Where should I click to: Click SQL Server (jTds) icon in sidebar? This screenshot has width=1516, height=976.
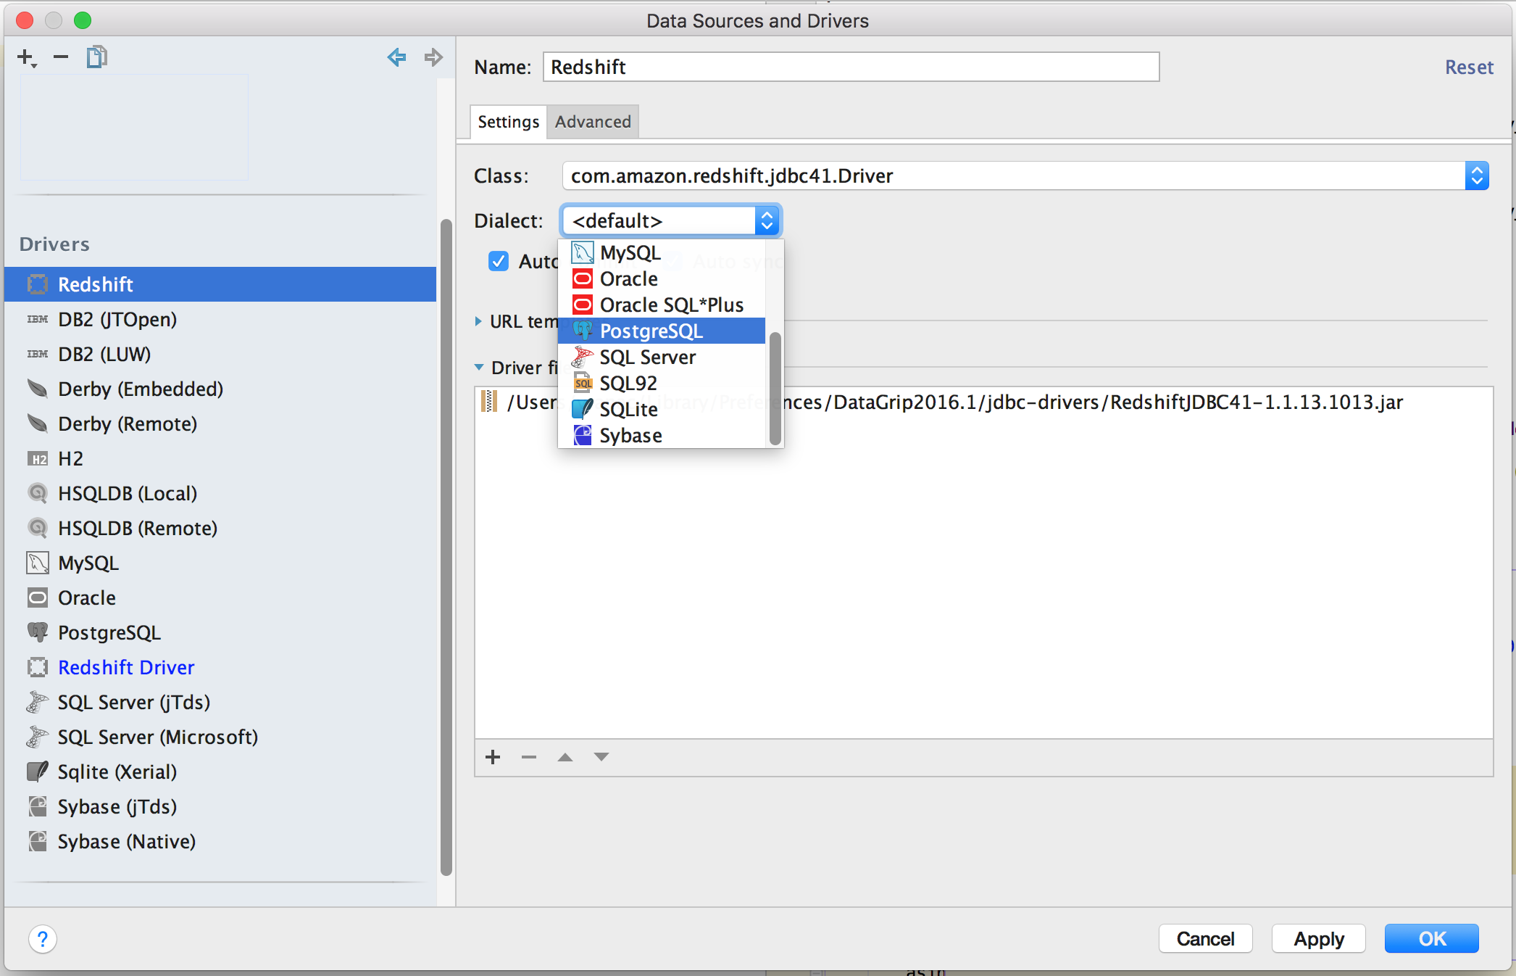38,702
